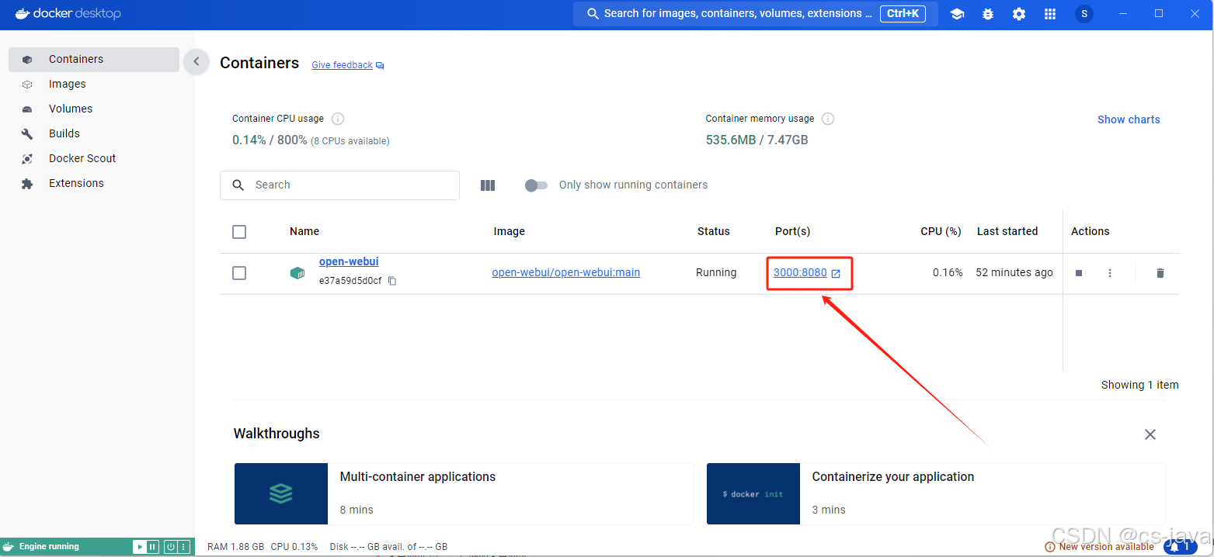Image resolution: width=1214 pixels, height=557 pixels.
Task: Select the open-webui row checkbox
Action: tap(239, 273)
